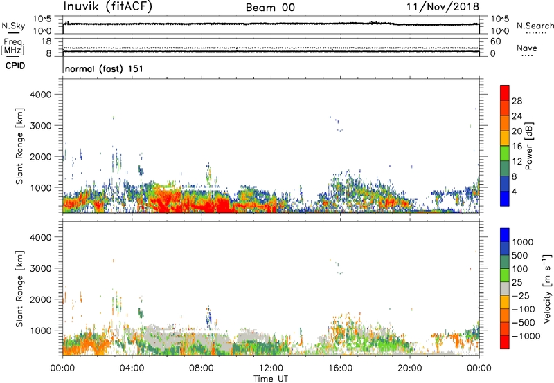Pick the gray segment of velocity colorbar
554x383 pixels.
505,289
